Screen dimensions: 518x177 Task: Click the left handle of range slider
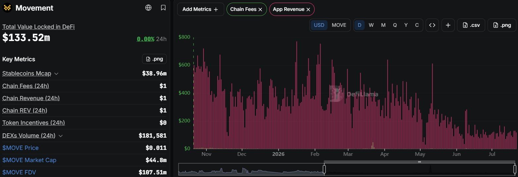coord(324,169)
